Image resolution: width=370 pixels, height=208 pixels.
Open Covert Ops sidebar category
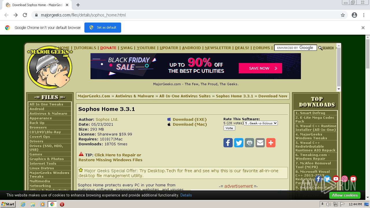(x=40, y=137)
